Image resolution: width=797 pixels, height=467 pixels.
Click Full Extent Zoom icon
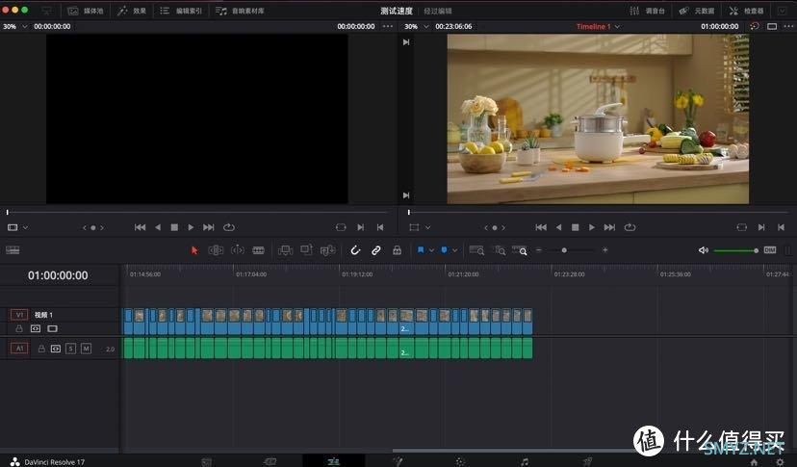coord(476,250)
